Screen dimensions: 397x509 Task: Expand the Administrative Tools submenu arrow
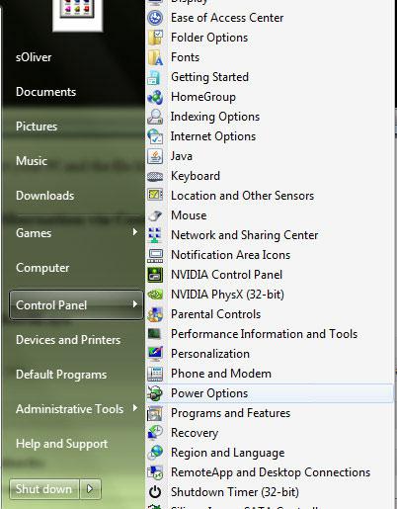pyautogui.click(x=134, y=408)
